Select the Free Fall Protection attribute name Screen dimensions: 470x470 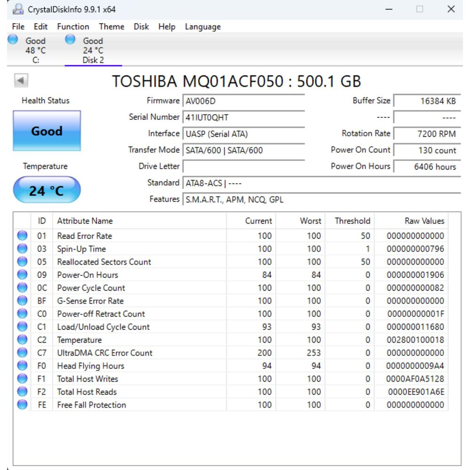click(x=92, y=405)
